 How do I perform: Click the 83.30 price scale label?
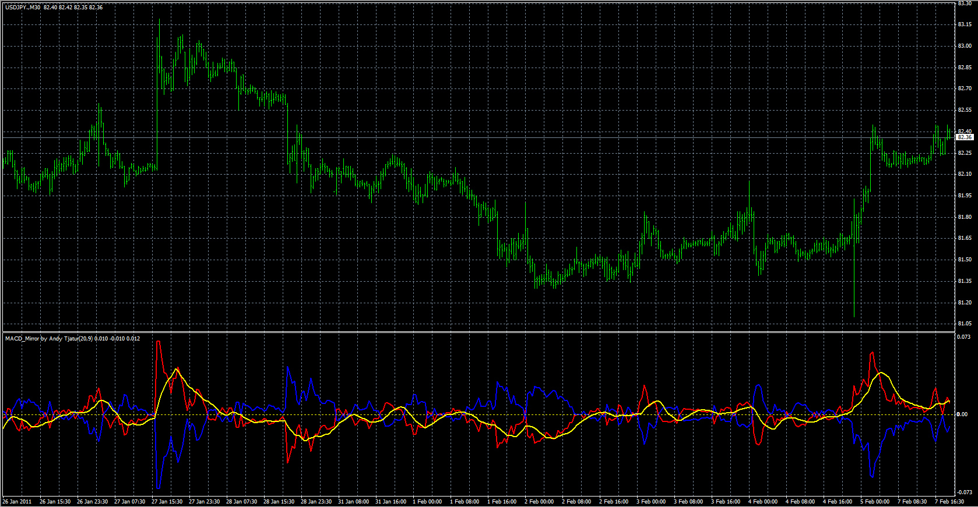pyautogui.click(x=965, y=3)
